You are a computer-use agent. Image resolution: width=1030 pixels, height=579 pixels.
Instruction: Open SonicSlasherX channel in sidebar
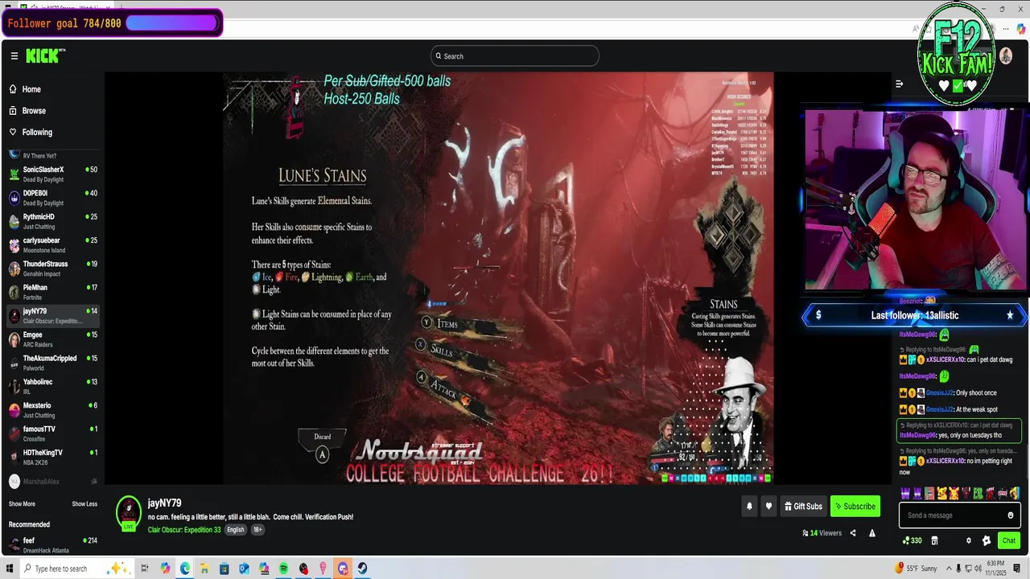click(52, 175)
